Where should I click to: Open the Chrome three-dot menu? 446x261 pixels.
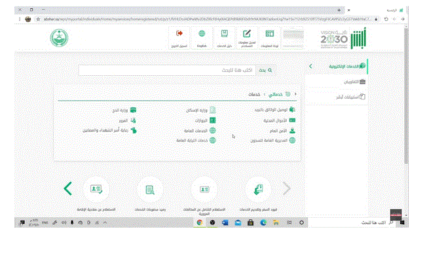(x=20, y=19)
